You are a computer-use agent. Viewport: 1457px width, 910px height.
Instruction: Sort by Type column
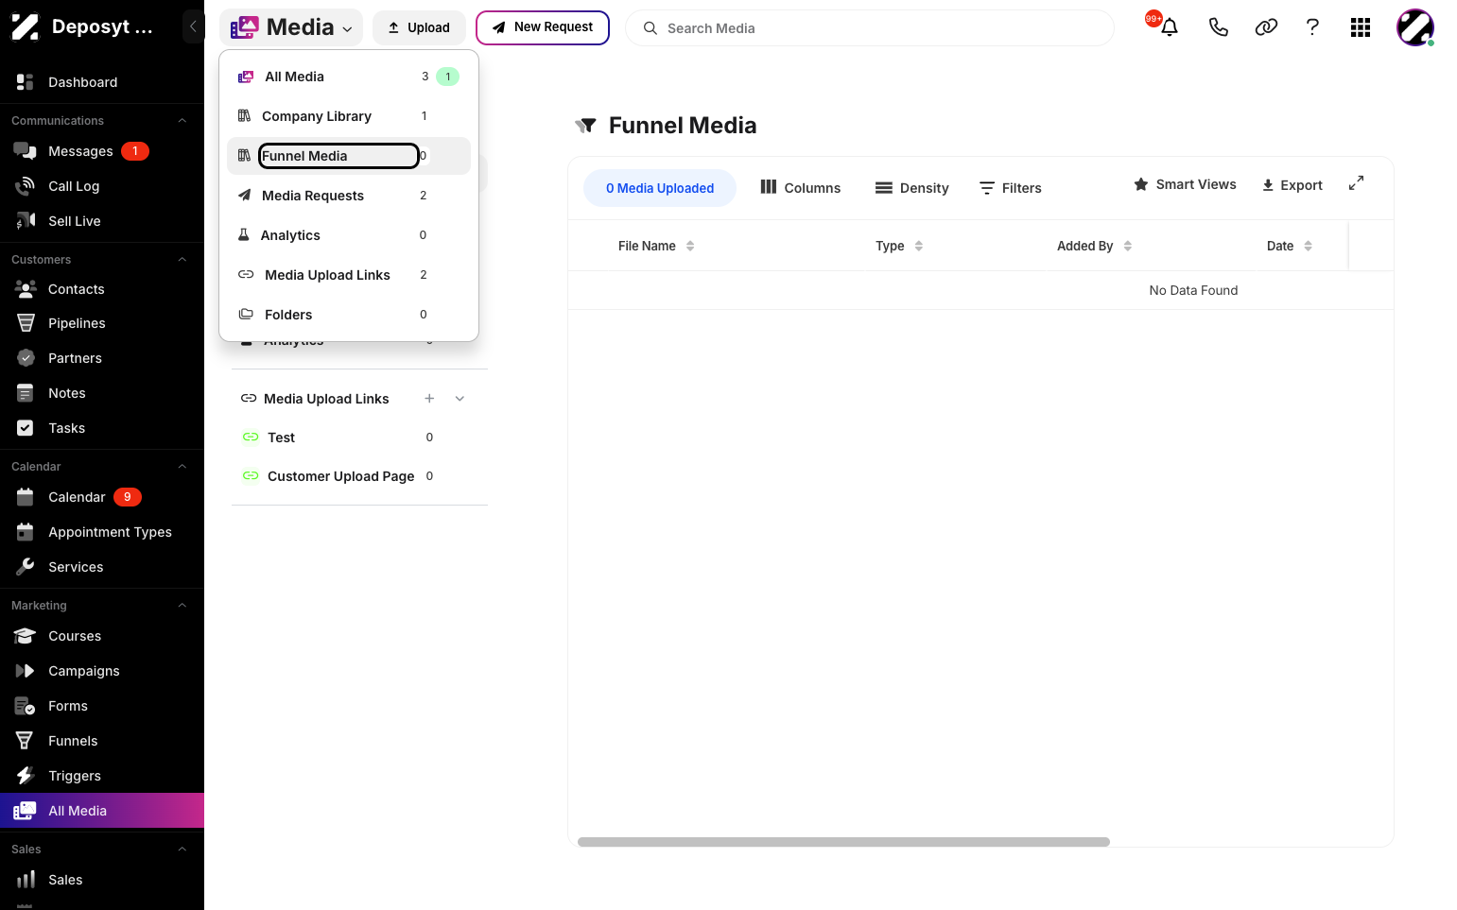point(919,246)
